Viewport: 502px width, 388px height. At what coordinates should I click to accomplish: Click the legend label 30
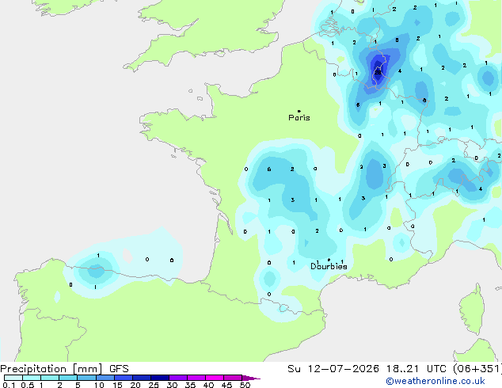pyautogui.click(x=172, y=385)
